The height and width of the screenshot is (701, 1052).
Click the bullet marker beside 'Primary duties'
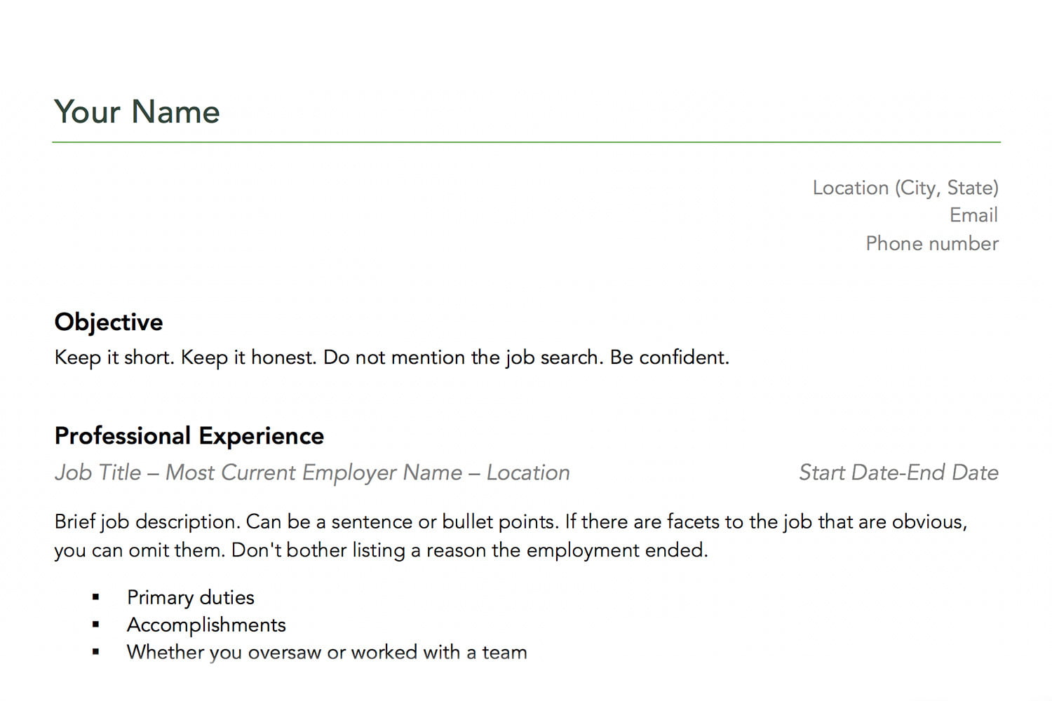[x=96, y=597]
